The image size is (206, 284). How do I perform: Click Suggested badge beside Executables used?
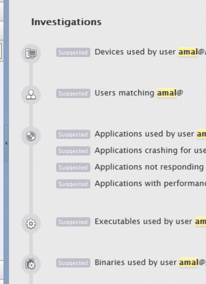pyautogui.click(x=73, y=222)
